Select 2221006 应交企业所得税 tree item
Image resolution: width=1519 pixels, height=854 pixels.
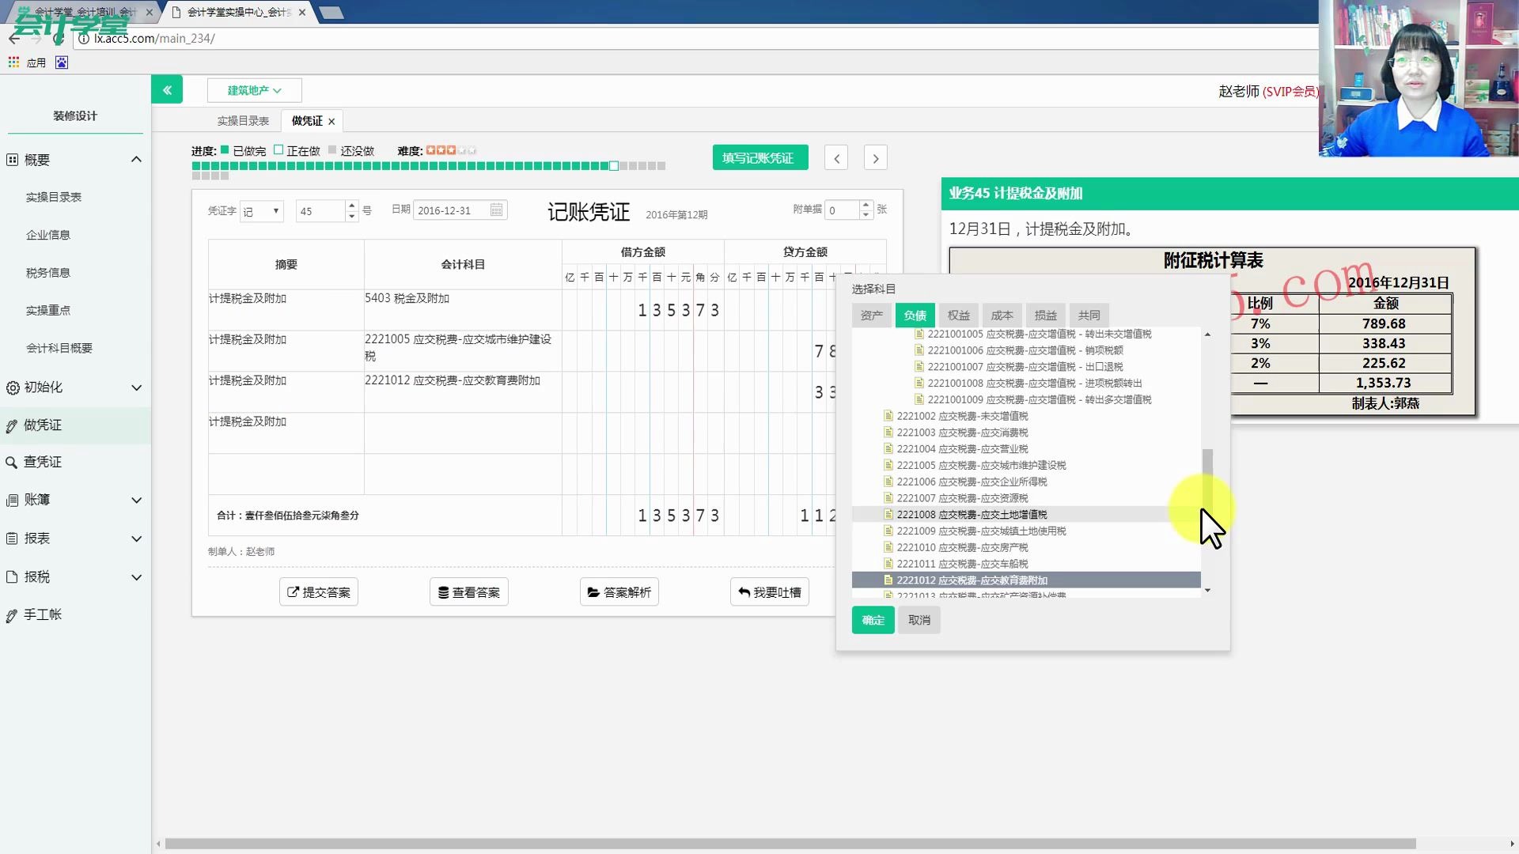(972, 482)
